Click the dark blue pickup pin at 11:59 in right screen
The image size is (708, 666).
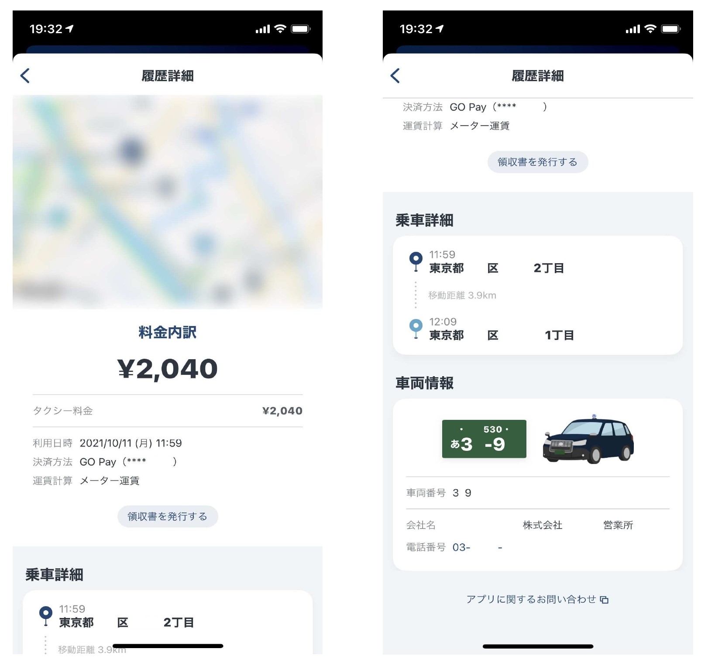(416, 261)
